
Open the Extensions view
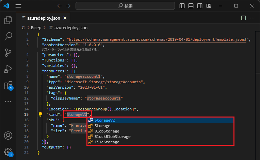(8, 85)
